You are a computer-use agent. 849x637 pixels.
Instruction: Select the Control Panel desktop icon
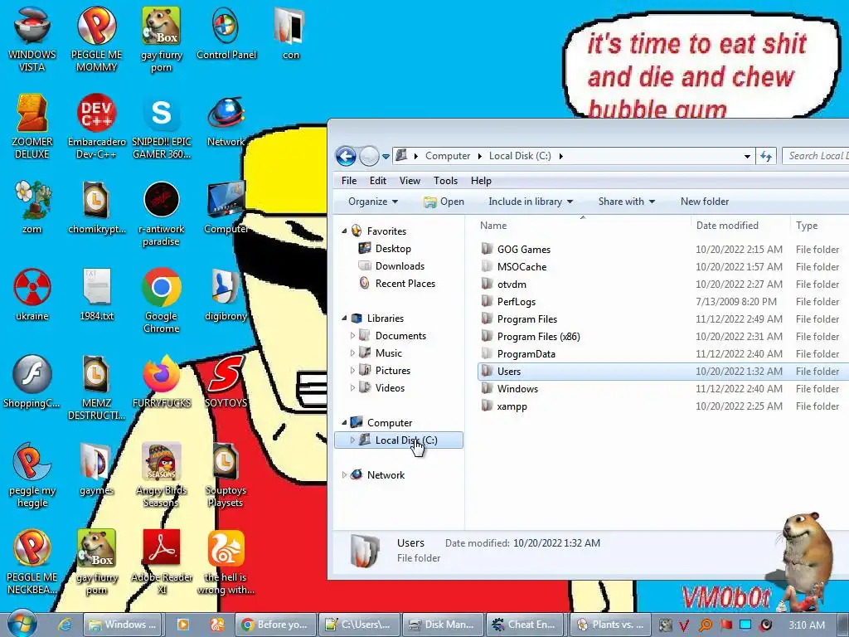point(226,32)
